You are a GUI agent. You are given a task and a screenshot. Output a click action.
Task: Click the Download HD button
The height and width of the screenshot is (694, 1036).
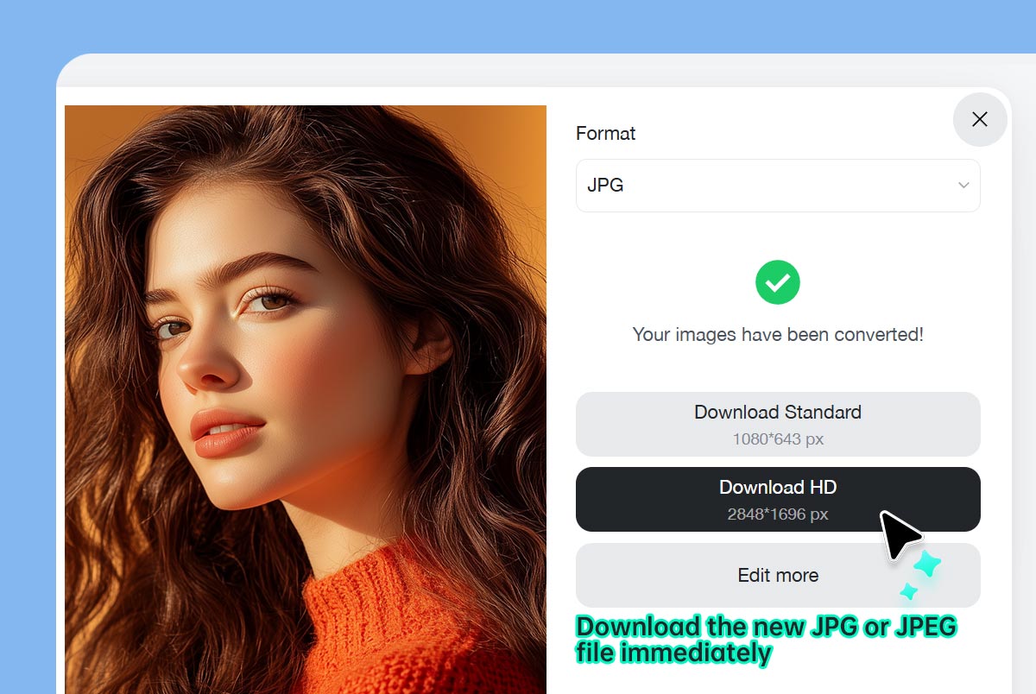(778, 499)
